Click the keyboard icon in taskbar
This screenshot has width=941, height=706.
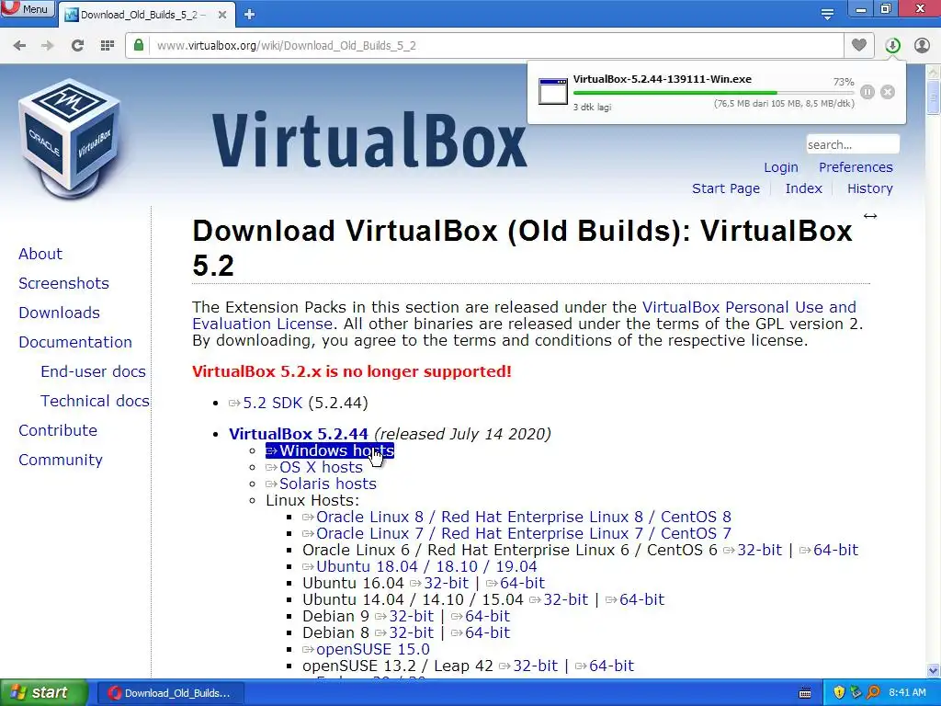(x=805, y=693)
